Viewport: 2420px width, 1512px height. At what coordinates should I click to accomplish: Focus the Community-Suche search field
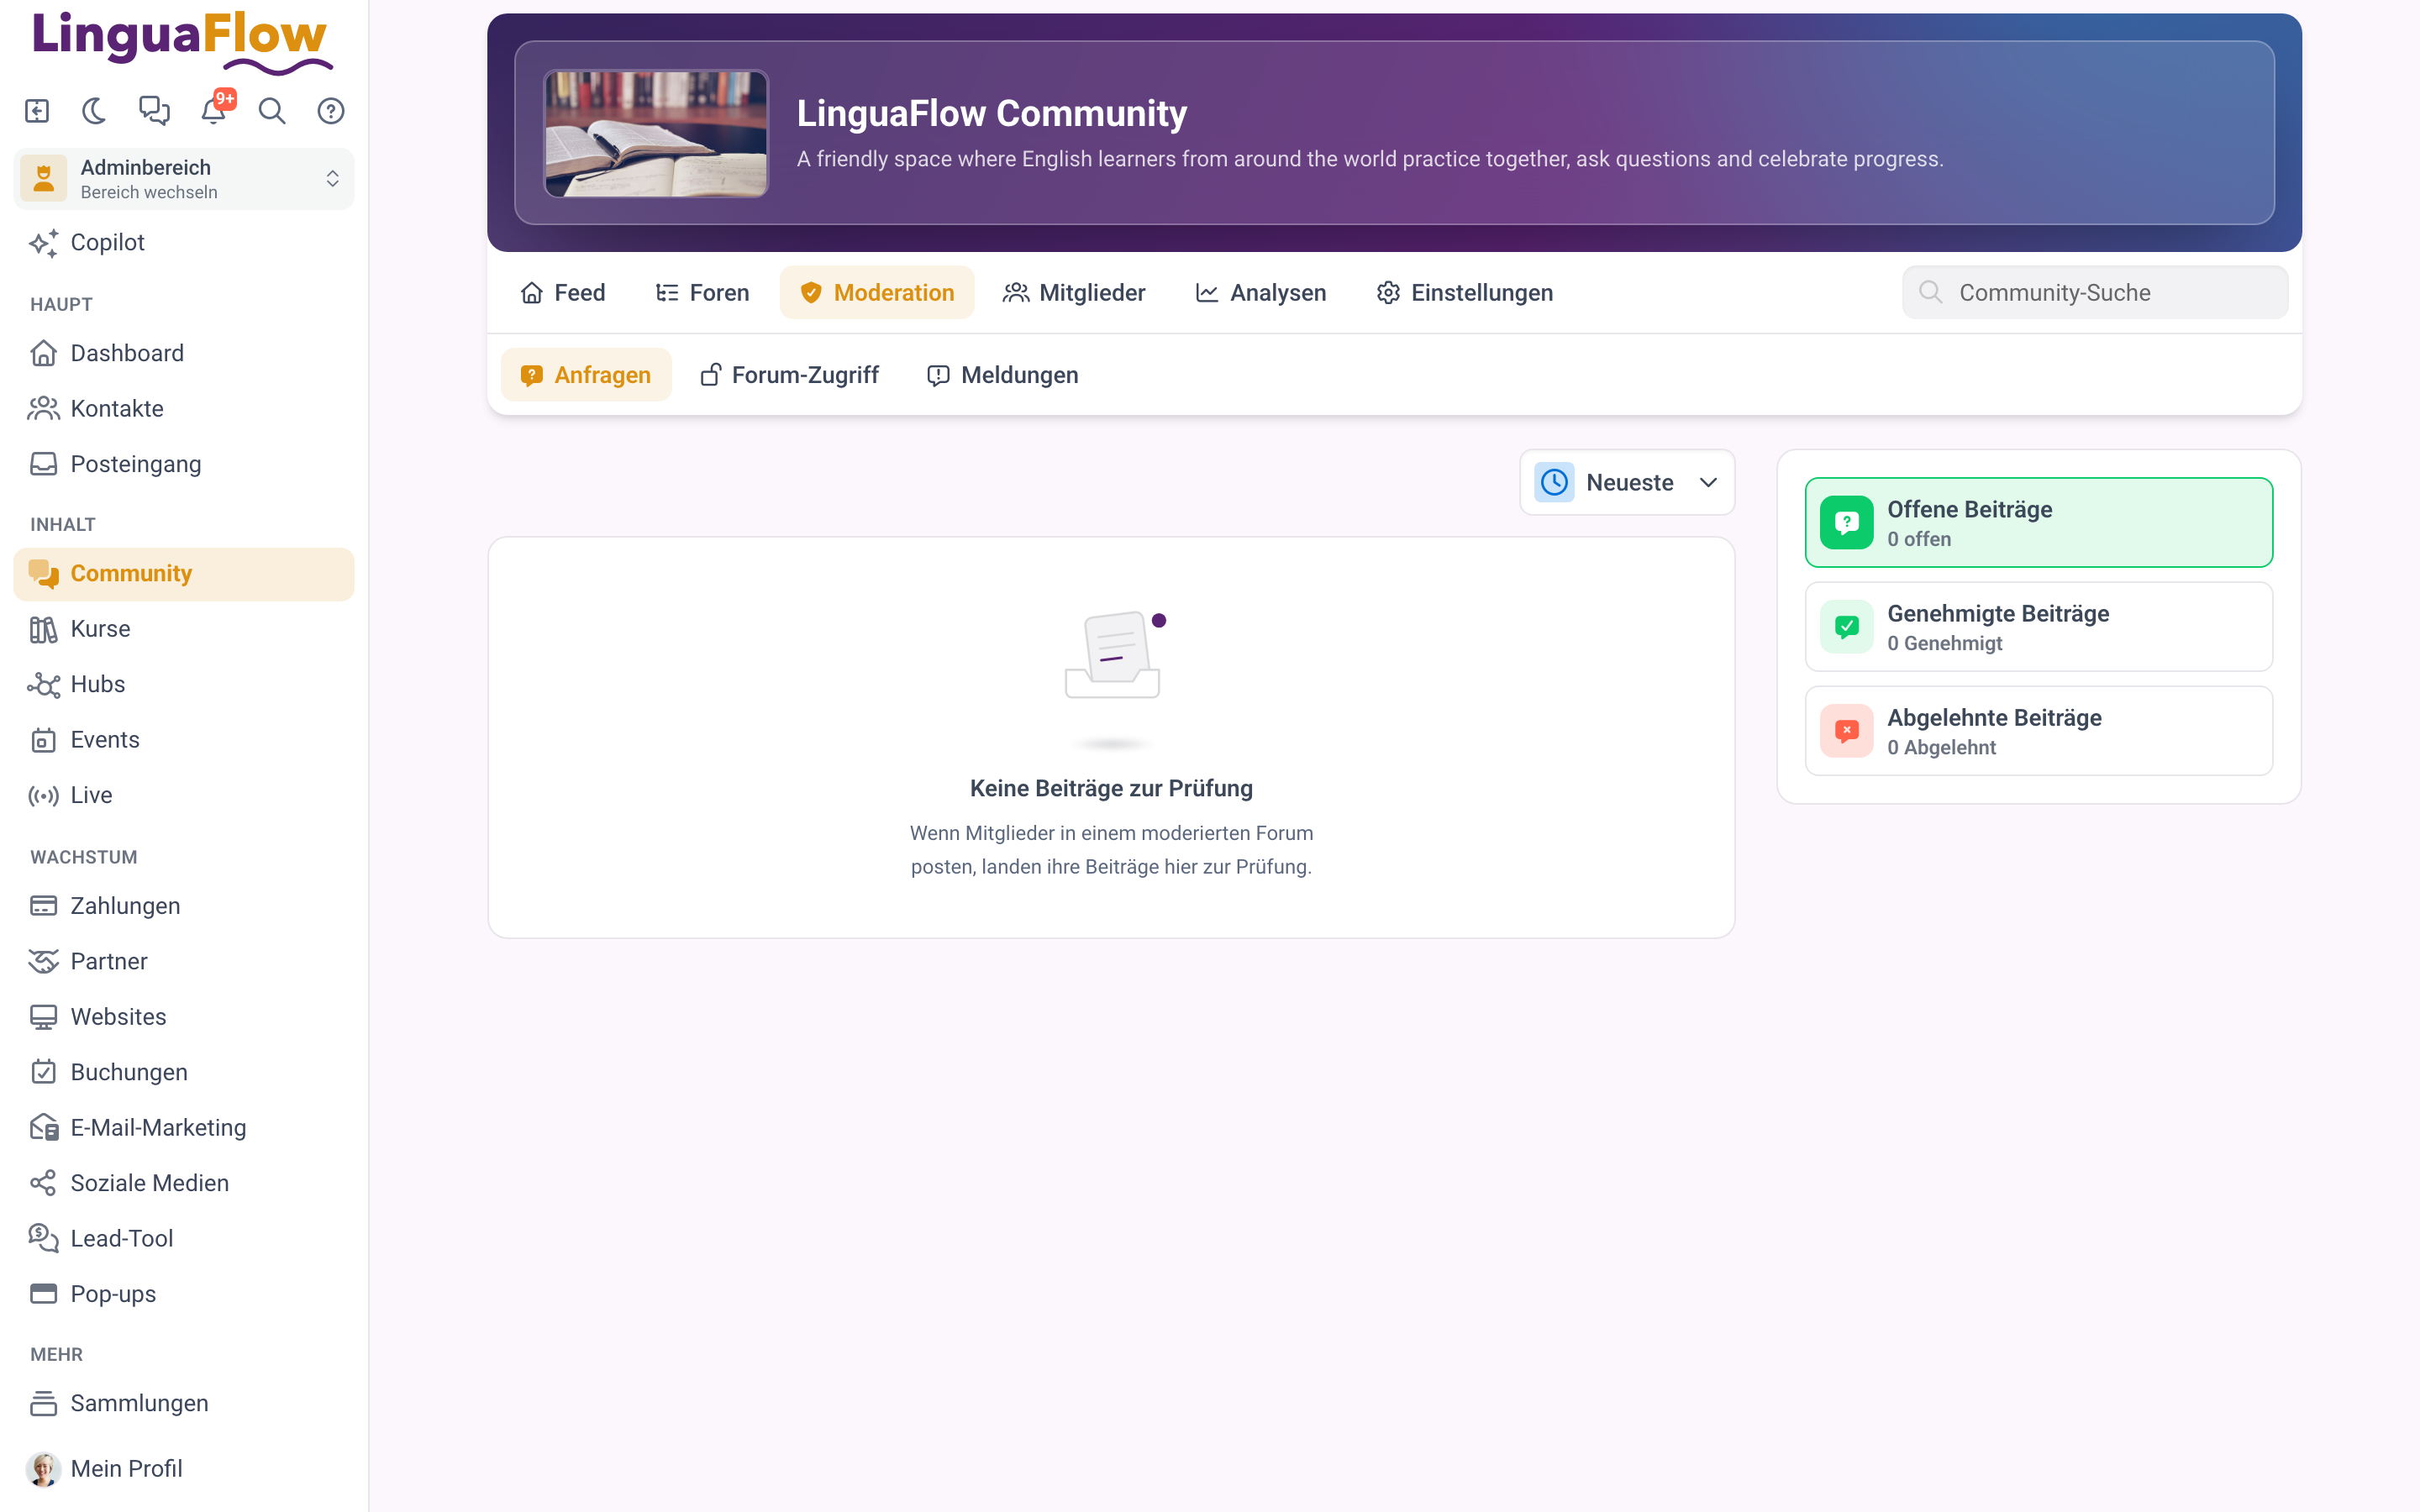click(2095, 293)
